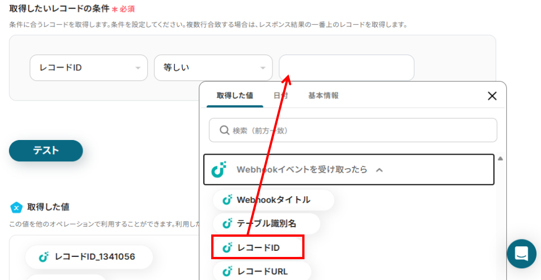Open the chat support bubble
The width and height of the screenshot is (541, 280).
coord(521,254)
